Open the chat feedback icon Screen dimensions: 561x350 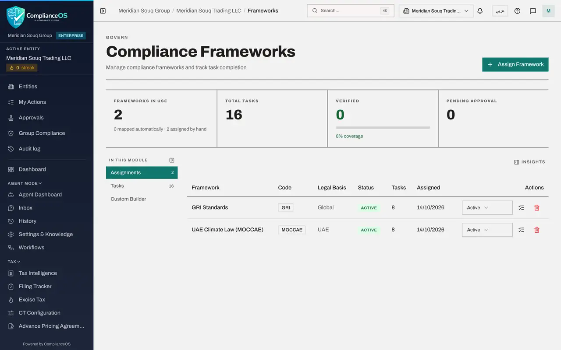pos(533,11)
